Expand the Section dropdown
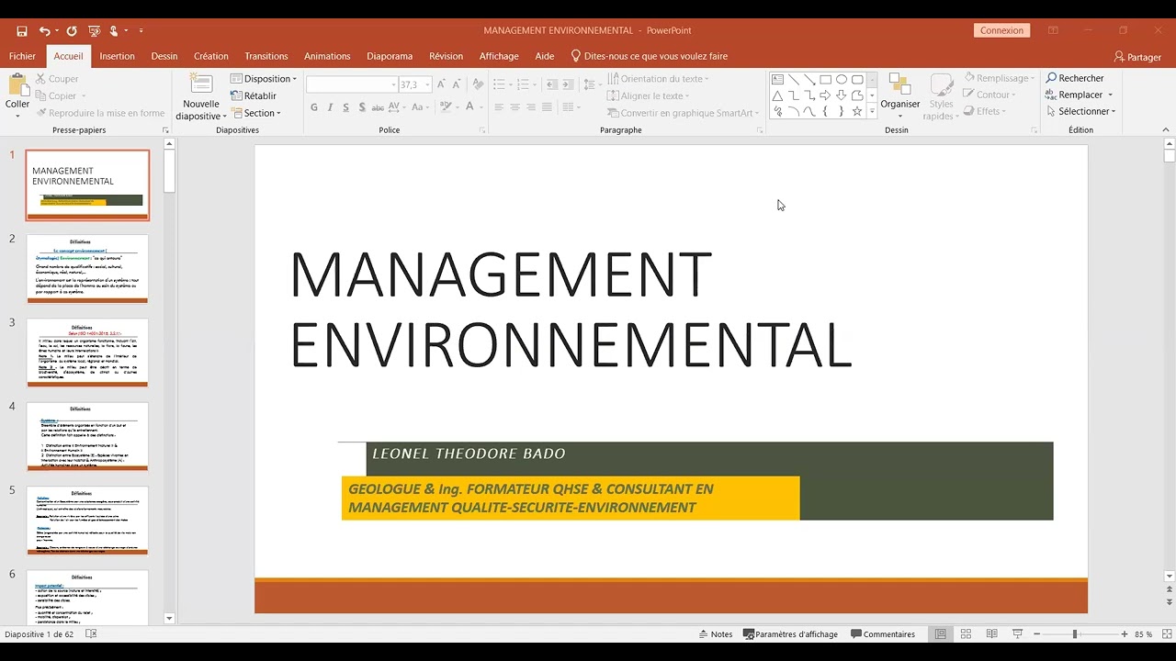Screen dimensions: 1176x661 point(256,113)
